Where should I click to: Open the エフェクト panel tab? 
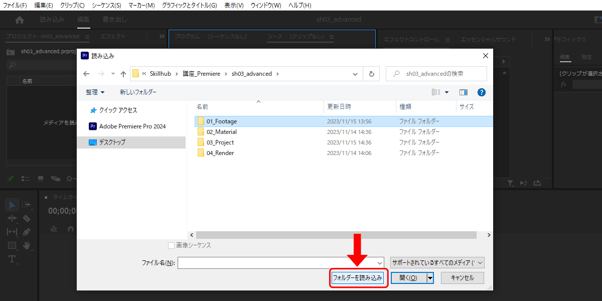(113, 37)
